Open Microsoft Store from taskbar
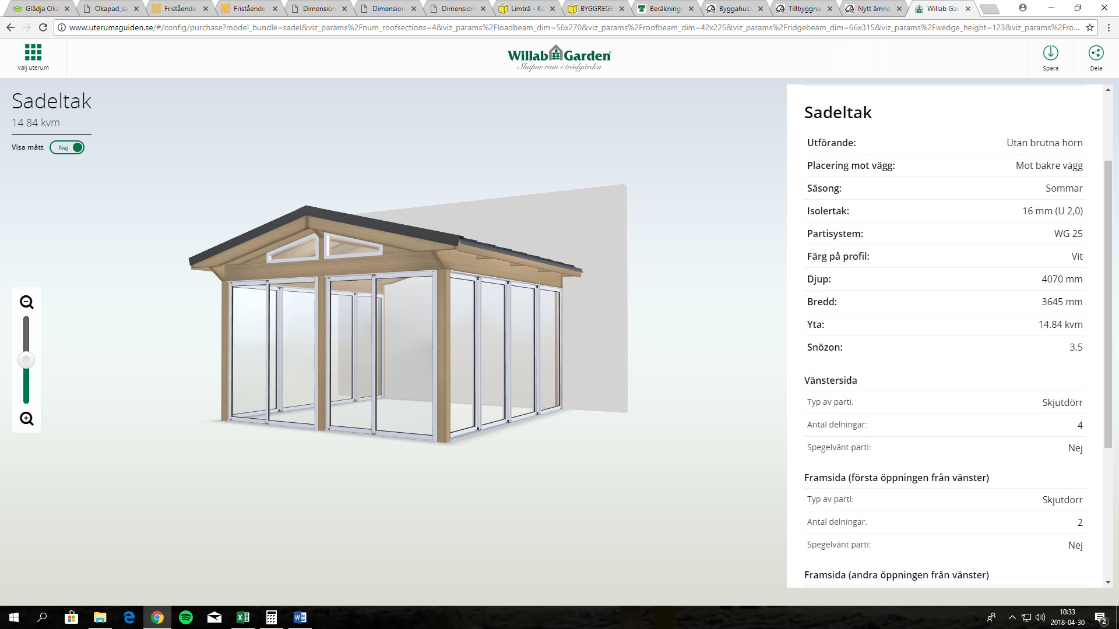 tap(71, 617)
